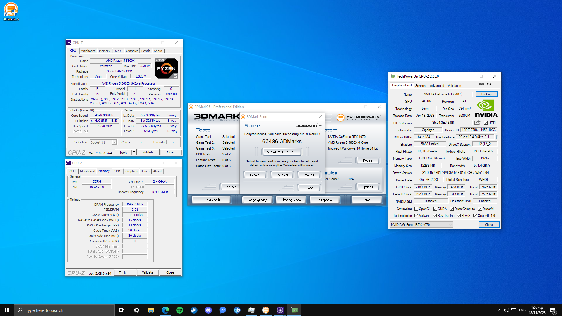
Task: Toggle the DirectCompute checkbox
Action: tap(452, 209)
